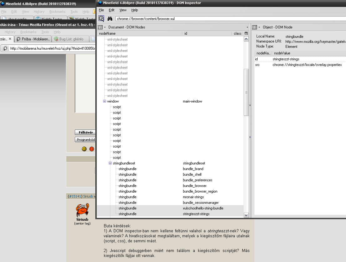346x262 pixels.
Task: Switch to Bug List: gfxInfo tab
Action: click(71, 39)
